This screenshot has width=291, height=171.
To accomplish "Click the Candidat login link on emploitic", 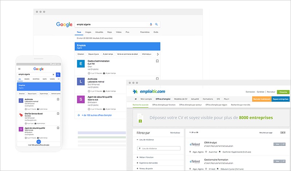I will click(260, 92).
